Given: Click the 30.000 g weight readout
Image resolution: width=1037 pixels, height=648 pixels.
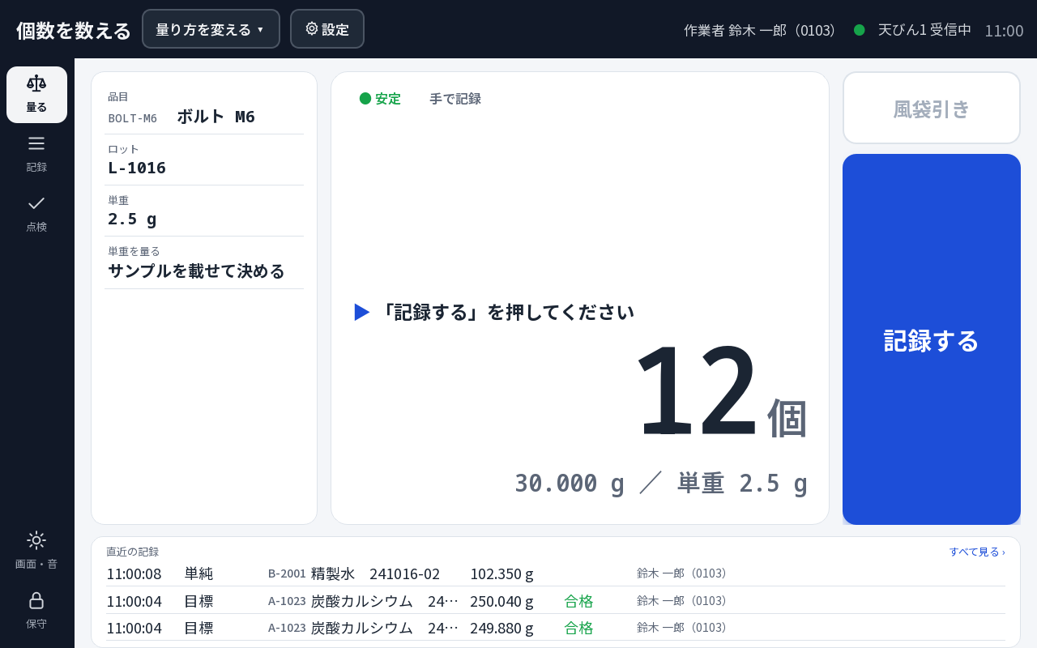Looking at the screenshot, I should point(570,484).
